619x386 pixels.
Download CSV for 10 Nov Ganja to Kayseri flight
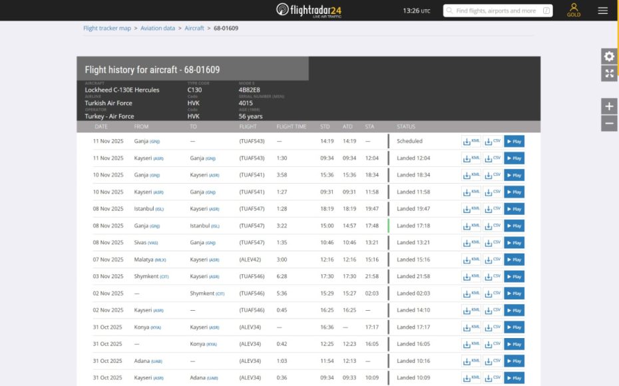[x=493, y=175]
